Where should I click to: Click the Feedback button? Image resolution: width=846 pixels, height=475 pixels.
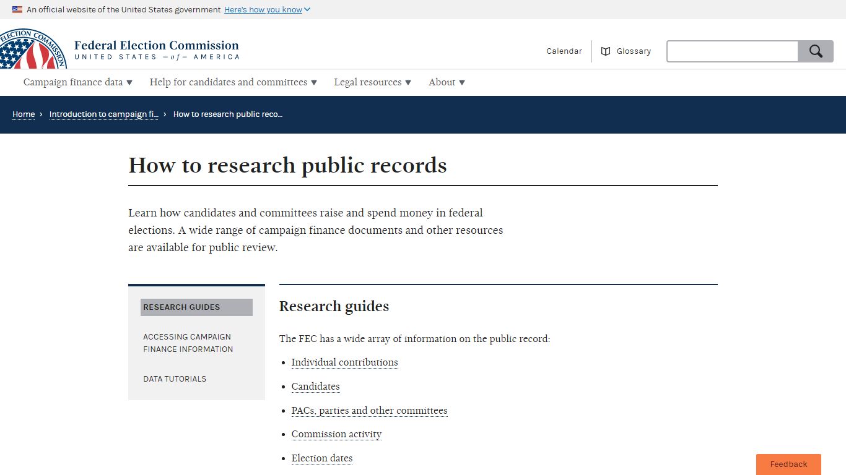788,464
